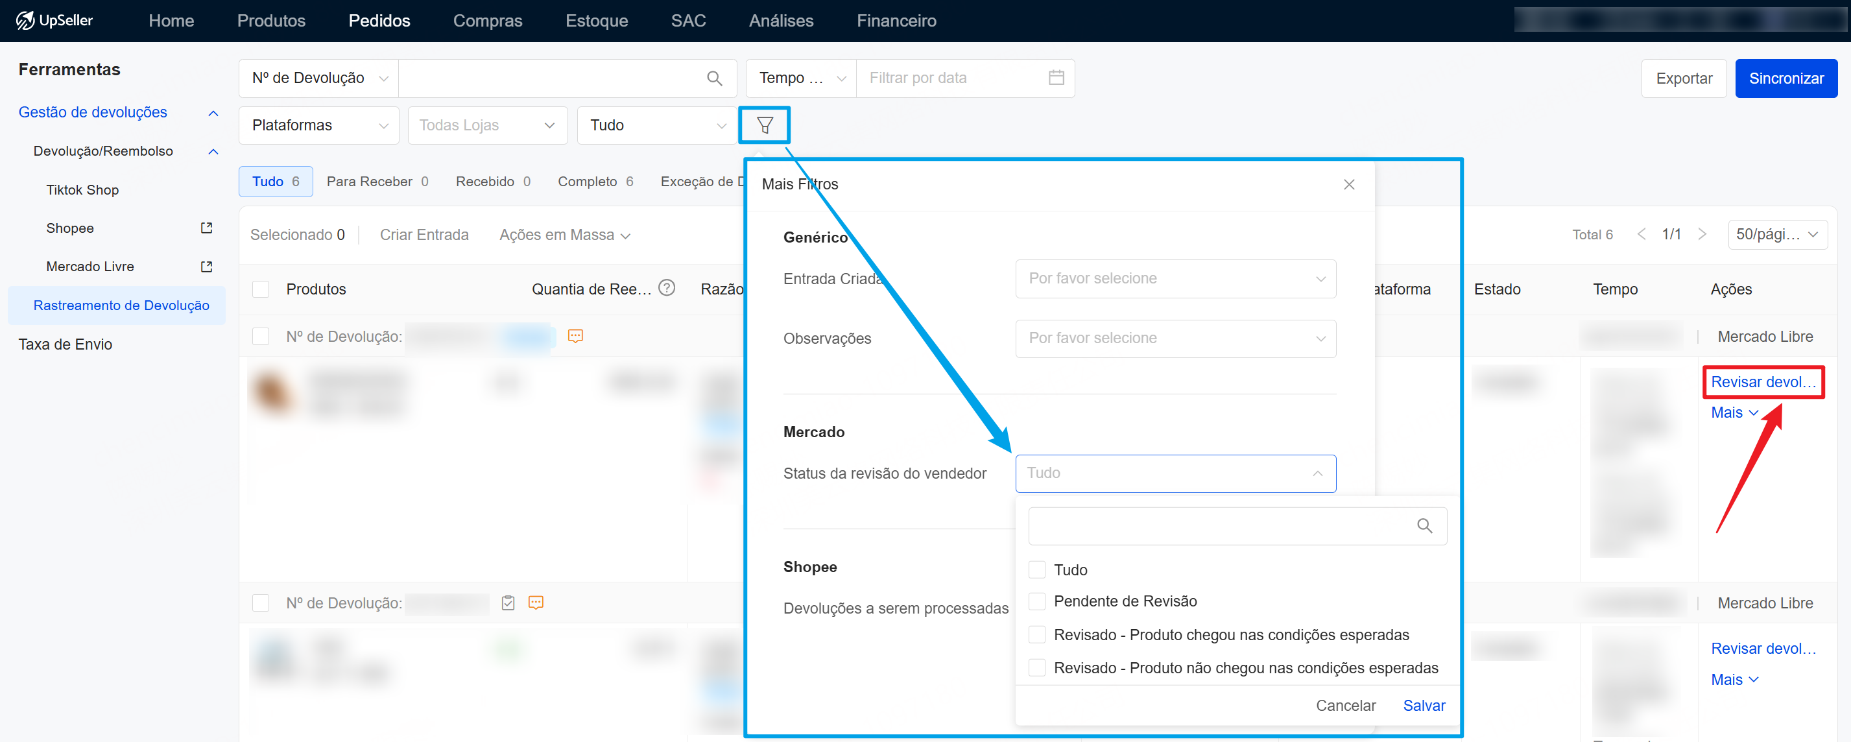Click the Sincronizar button
The width and height of the screenshot is (1851, 742).
1785,78
